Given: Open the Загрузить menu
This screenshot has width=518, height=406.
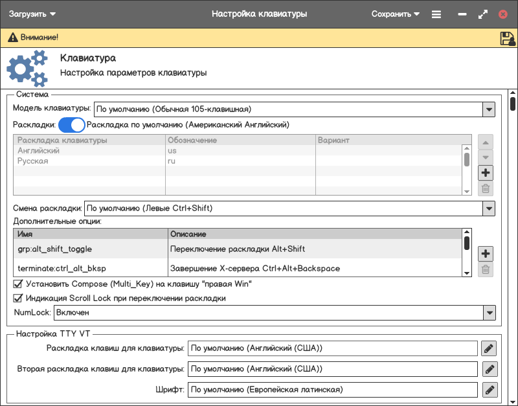Looking at the screenshot, I should tap(32, 14).
